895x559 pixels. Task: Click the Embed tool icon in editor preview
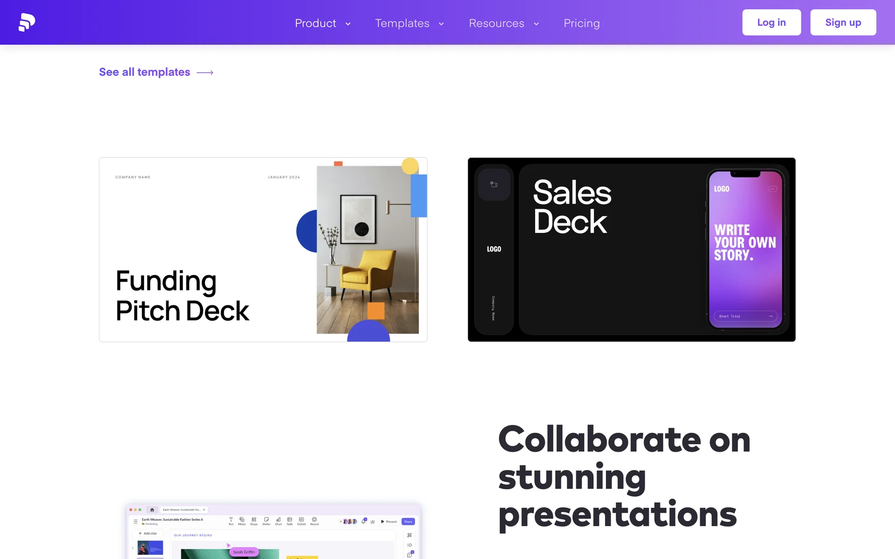pos(302,520)
